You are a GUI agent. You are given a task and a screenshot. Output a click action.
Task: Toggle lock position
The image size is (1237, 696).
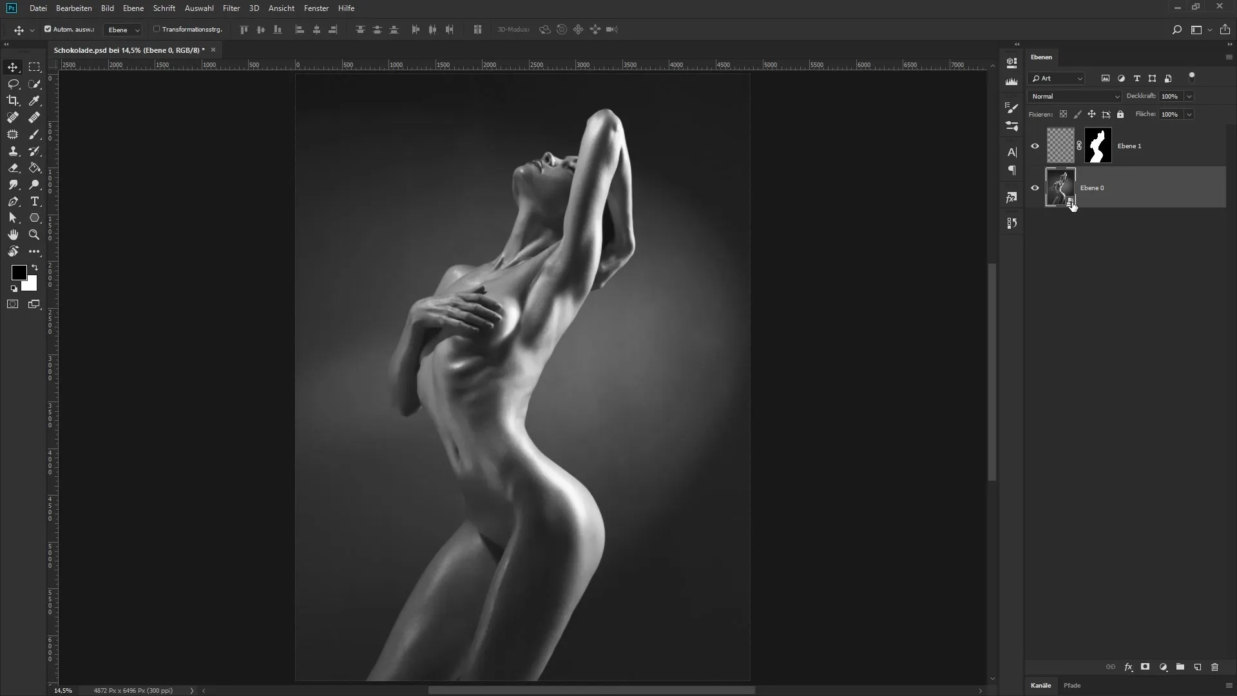pyautogui.click(x=1091, y=114)
